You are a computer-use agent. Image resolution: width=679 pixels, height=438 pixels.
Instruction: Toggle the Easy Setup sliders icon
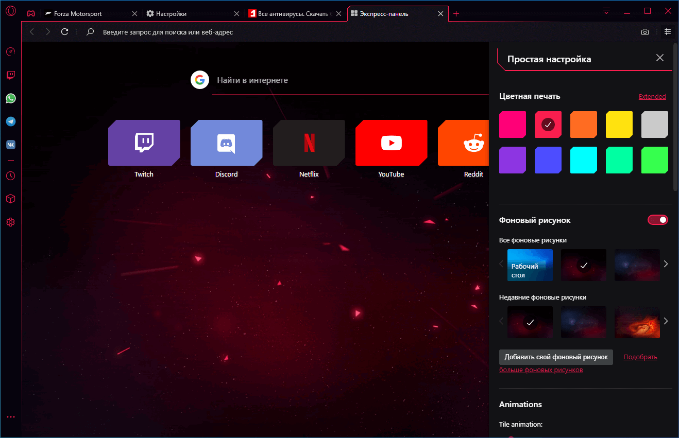pos(668,32)
